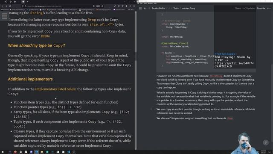Image resolution: width=273 pixels, height=154 pixels.
Task: Open the wrench extension icon in Firefox toolbar
Action: point(115,6)
